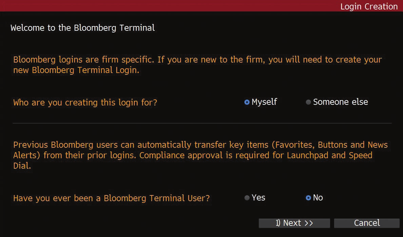Click the "Login Creation" title text
Viewport: 403px width, 237px height.
pos(369,6)
